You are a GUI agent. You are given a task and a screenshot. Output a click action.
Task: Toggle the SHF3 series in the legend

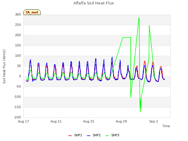(112, 135)
